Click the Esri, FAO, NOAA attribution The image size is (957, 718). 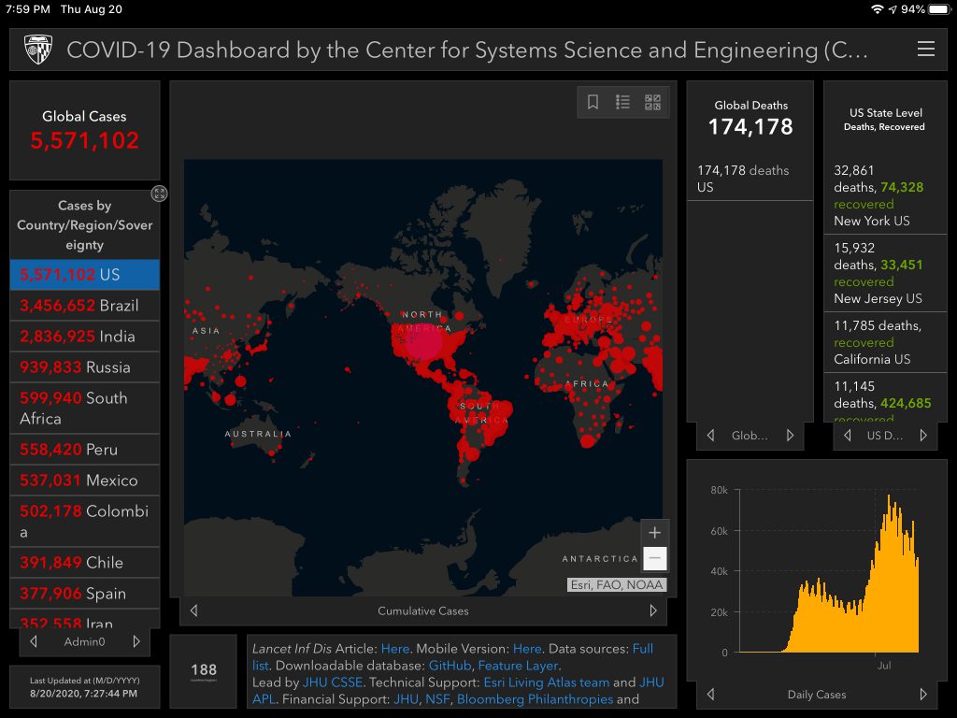[617, 585]
